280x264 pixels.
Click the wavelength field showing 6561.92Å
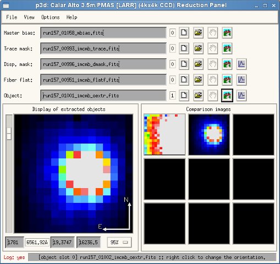37,243
